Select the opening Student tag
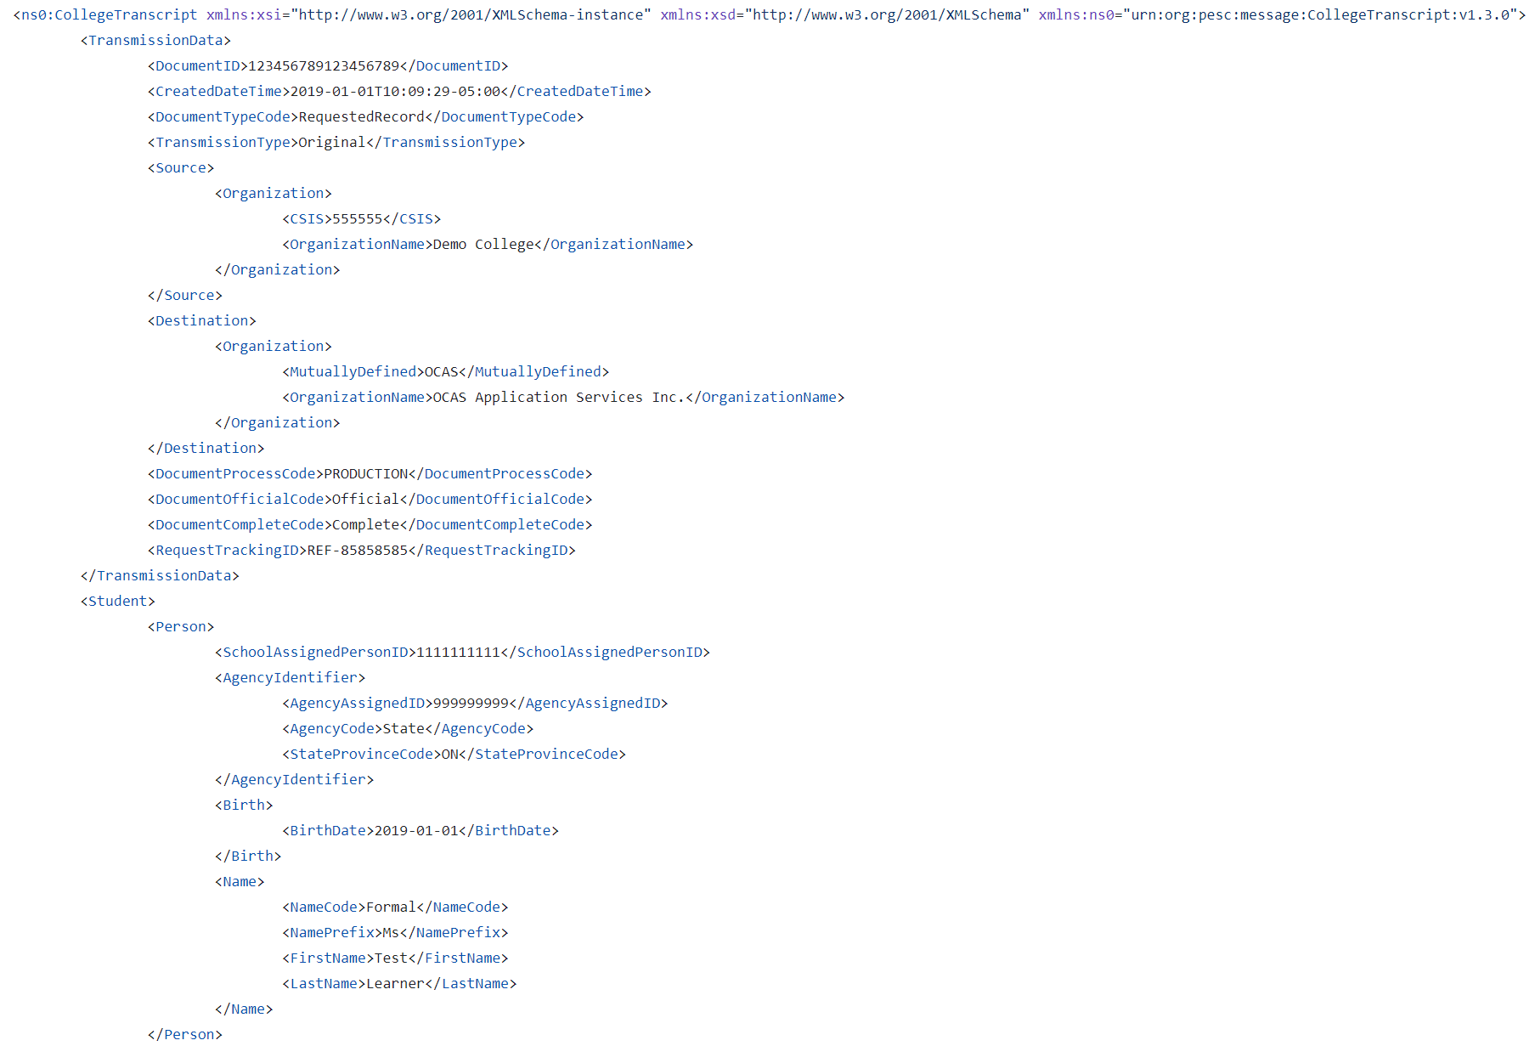This screenshot has width=1535, height=1046. tap(117, 601)
